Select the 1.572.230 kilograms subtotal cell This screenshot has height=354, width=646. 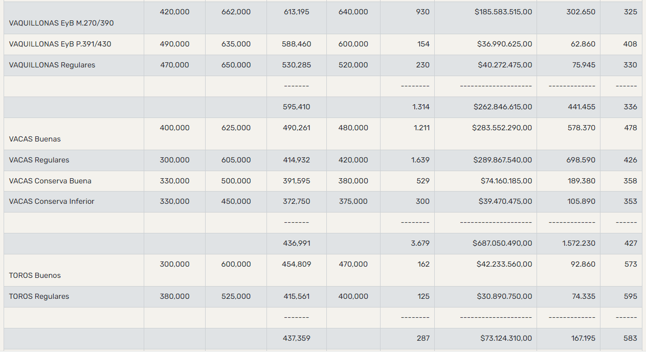pyautogui.click(x=578, y=244)
